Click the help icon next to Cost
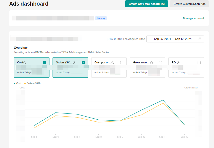This screenshot has width=214, height=148. click(x=25, y=63)
